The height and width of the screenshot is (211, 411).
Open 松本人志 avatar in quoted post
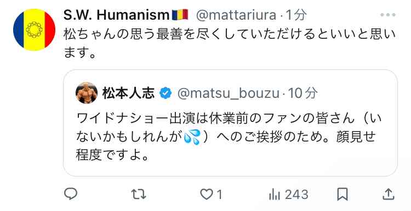[87, 93]
